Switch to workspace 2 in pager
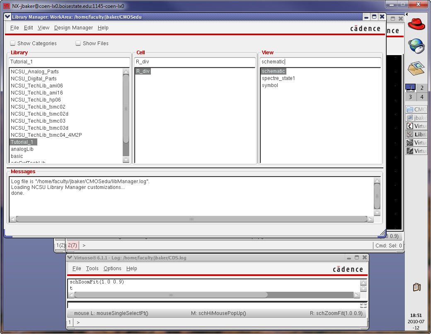The height and width of the screenshot is (334, 431). [422, 88]
